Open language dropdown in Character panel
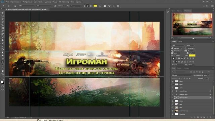Image resolution: width=215 pixels, height=121 pixels. pyautogui.click(x=178, y=65)
